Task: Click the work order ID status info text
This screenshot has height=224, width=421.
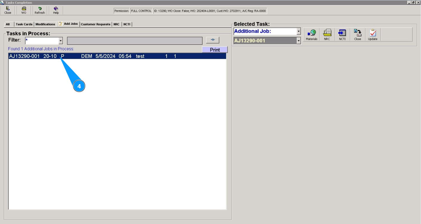Action: pos(210,11)
